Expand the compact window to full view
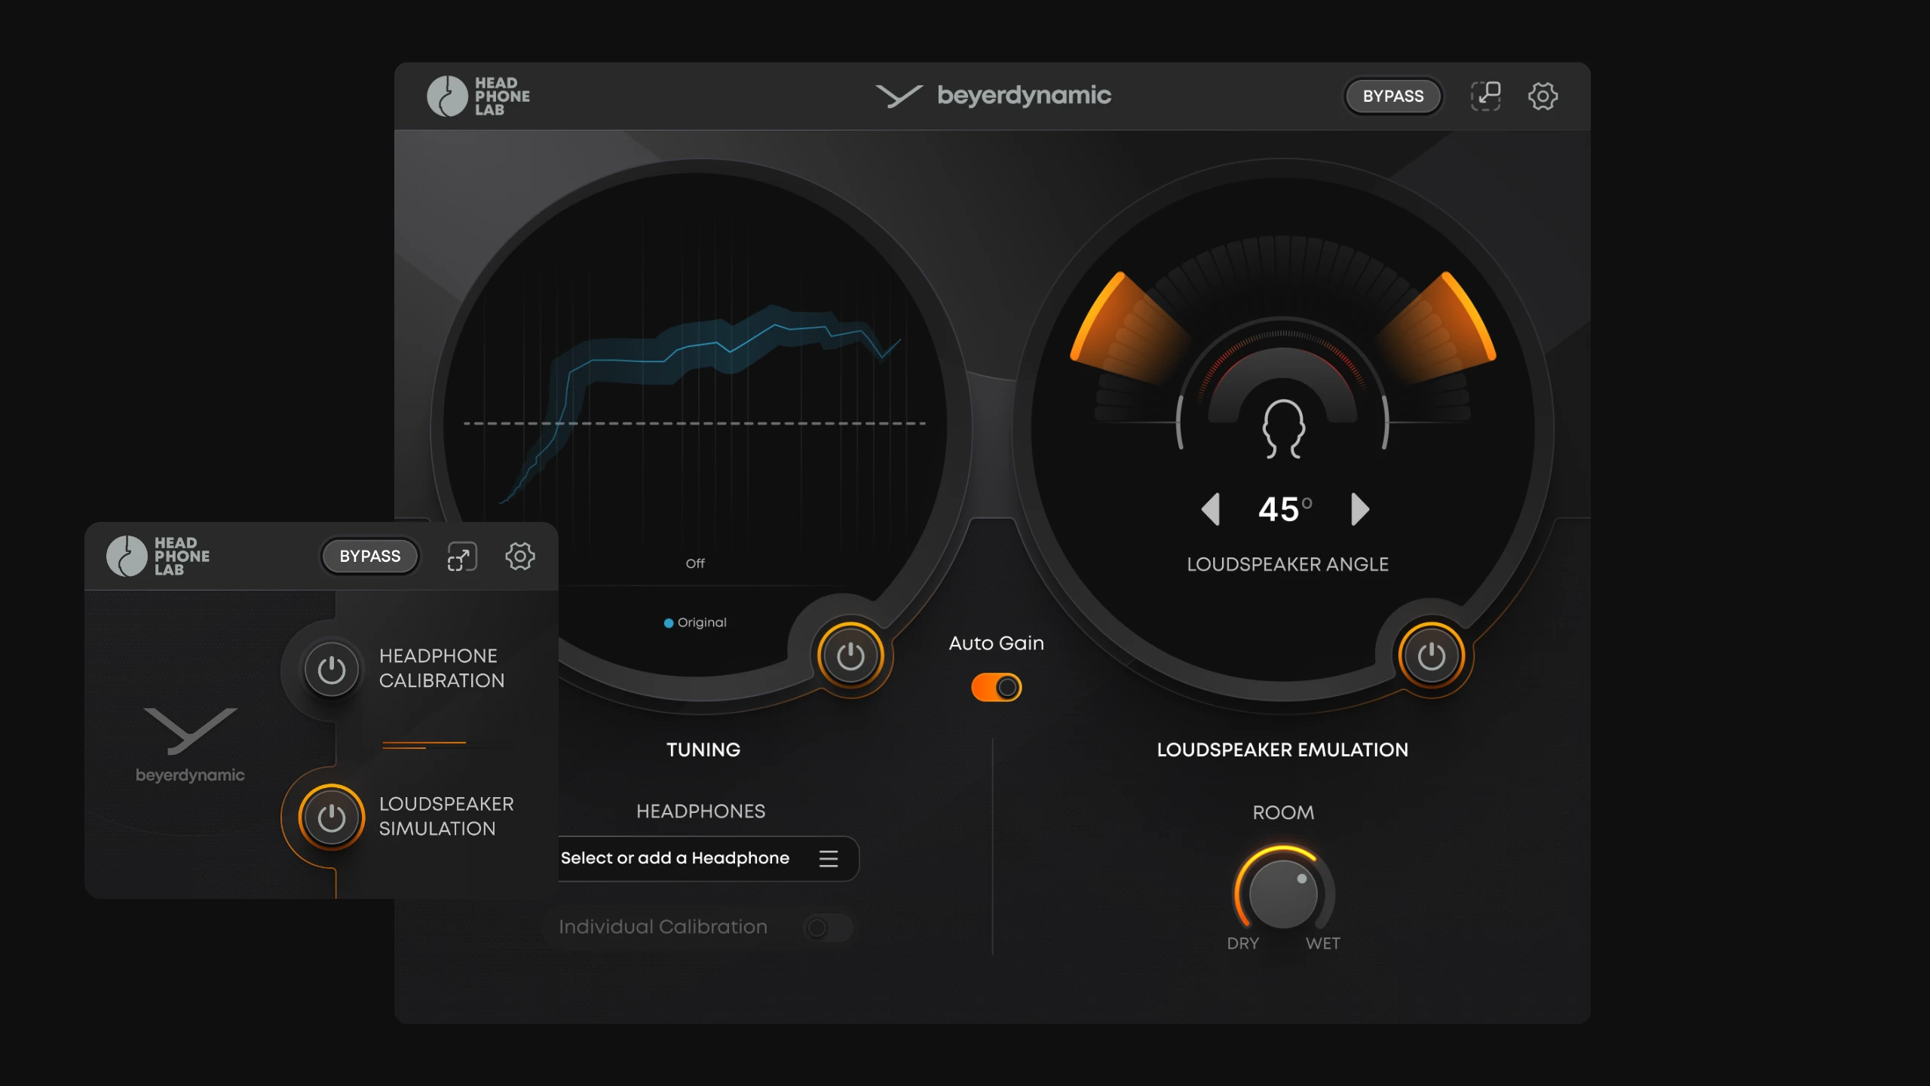1930x1086 pixels. (x=462, y=557)
